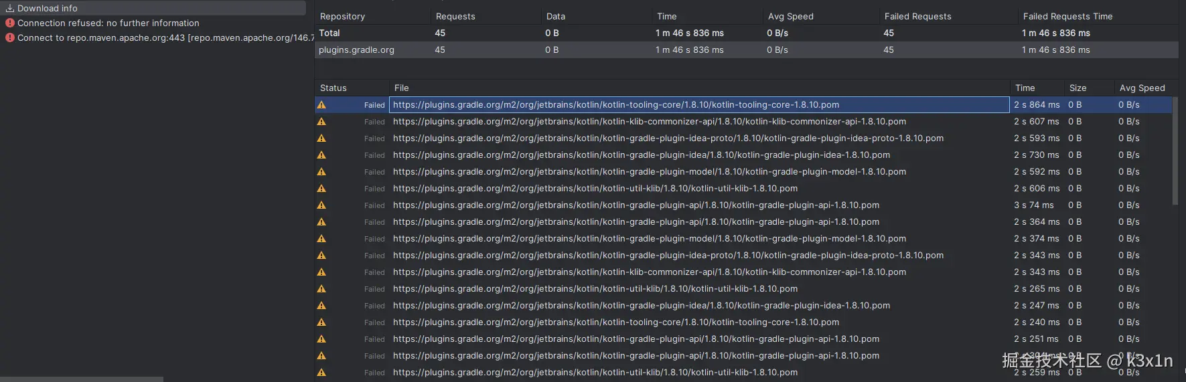Select kotlin-gradle-plugin-api pom URL with 2 s 251 ms
The width and height of the screenshot is (1186, 382).
pyautogui.click(x=636, y=339)
